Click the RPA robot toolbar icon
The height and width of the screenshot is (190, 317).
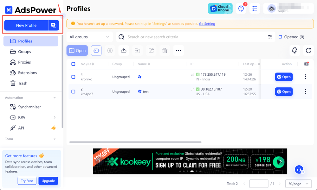(96, 50)
